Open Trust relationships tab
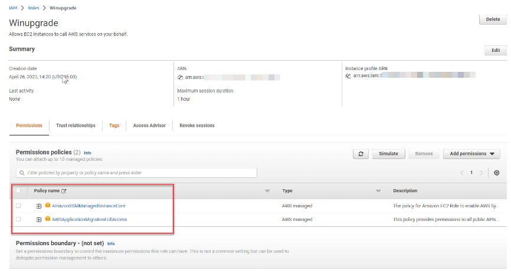 pos(76,125)
